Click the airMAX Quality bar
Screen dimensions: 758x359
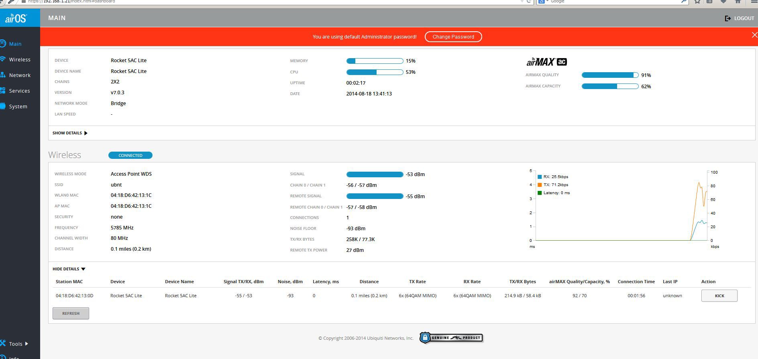click(x=610, y=75)
